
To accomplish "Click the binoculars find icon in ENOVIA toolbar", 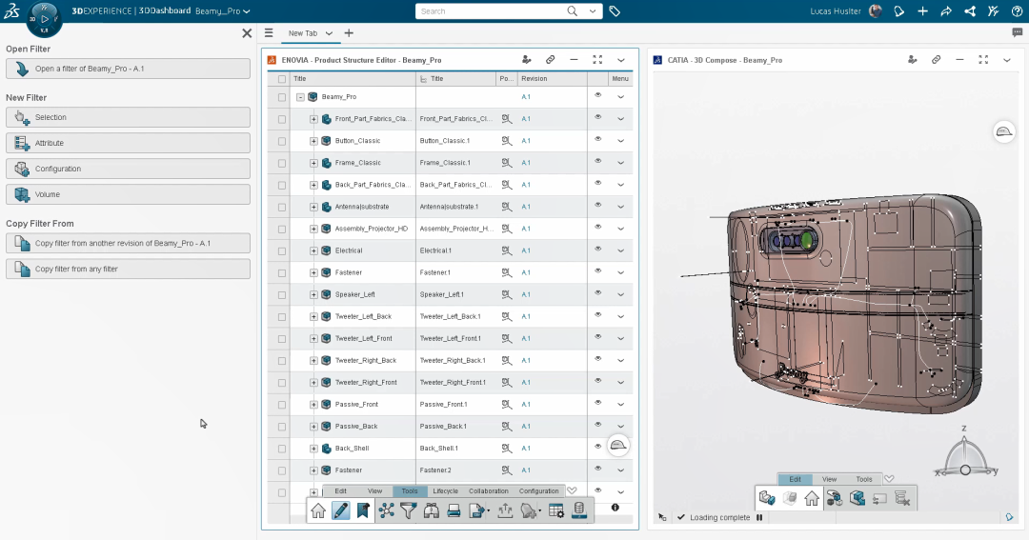I will coord(432,510).
